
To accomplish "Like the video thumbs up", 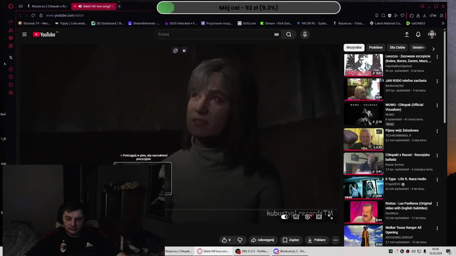I will [x=226, y=240].
